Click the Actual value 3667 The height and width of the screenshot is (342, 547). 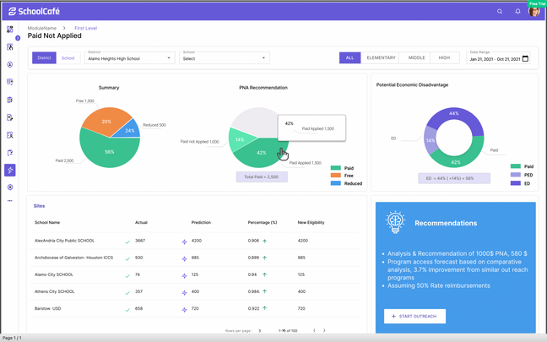pyautogui.click(x=140, y=241)
